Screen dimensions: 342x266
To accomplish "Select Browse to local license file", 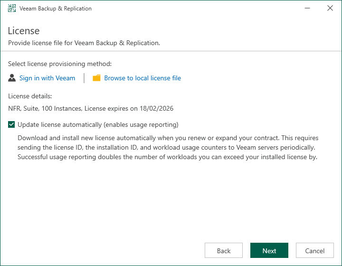I will 142,78.
